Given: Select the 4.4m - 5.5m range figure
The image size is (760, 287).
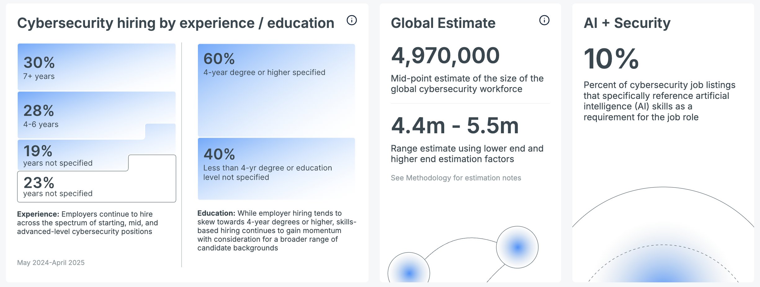Looking at the screenshot, I should [x=455, y=126].
